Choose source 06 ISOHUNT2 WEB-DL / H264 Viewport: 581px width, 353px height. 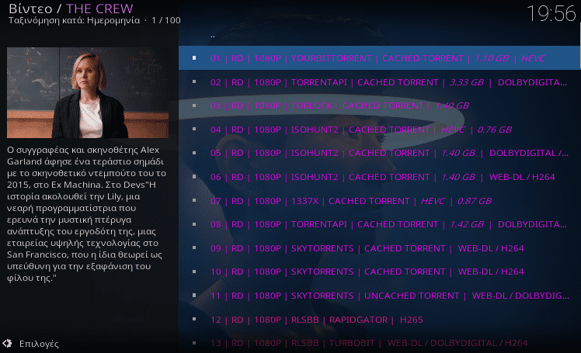click(x=379, y=177)
